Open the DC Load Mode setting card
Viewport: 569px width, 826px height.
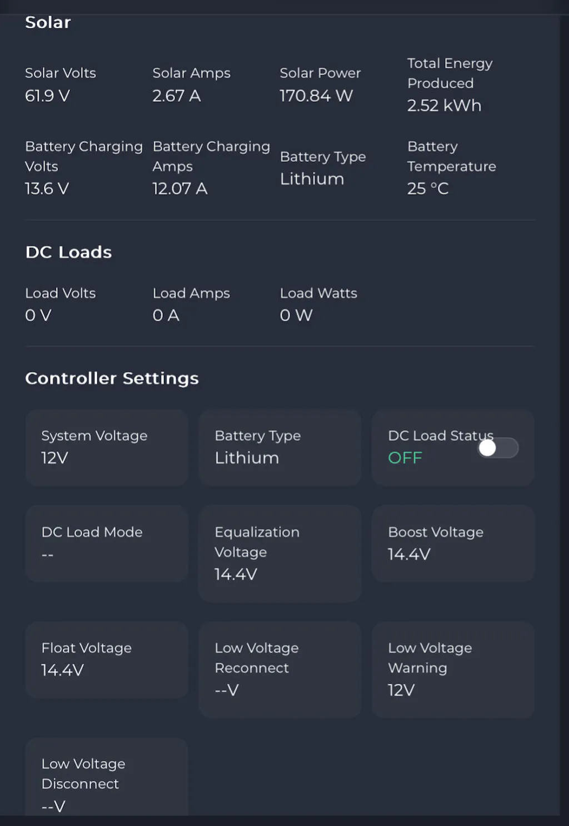[107, 543]
